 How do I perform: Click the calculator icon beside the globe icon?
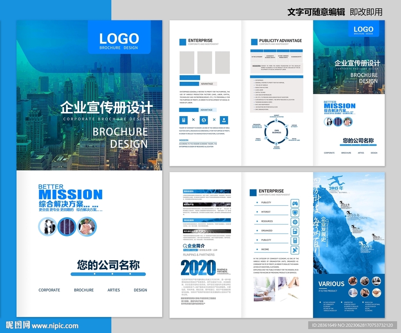[x=183, y=120]
